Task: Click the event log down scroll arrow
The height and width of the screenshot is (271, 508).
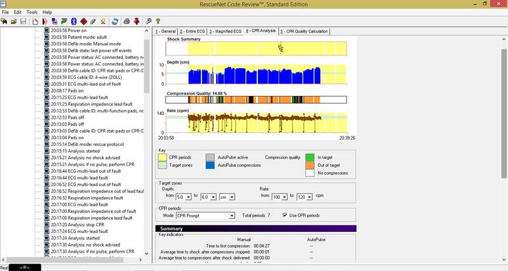Action: tap(146, 253)
